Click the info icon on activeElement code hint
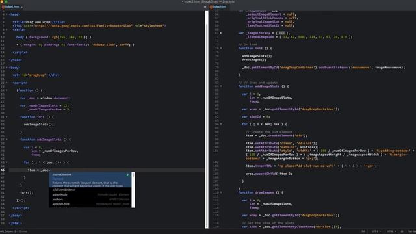This screenshot has height=234, width=416. pos(128,175)
